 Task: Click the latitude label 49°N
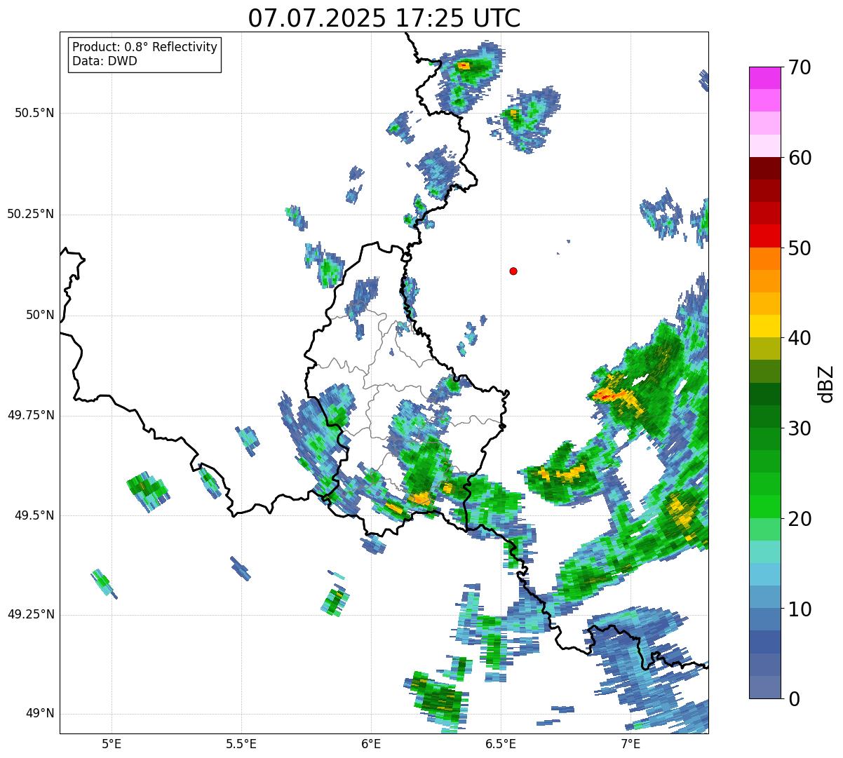[40, 714]
